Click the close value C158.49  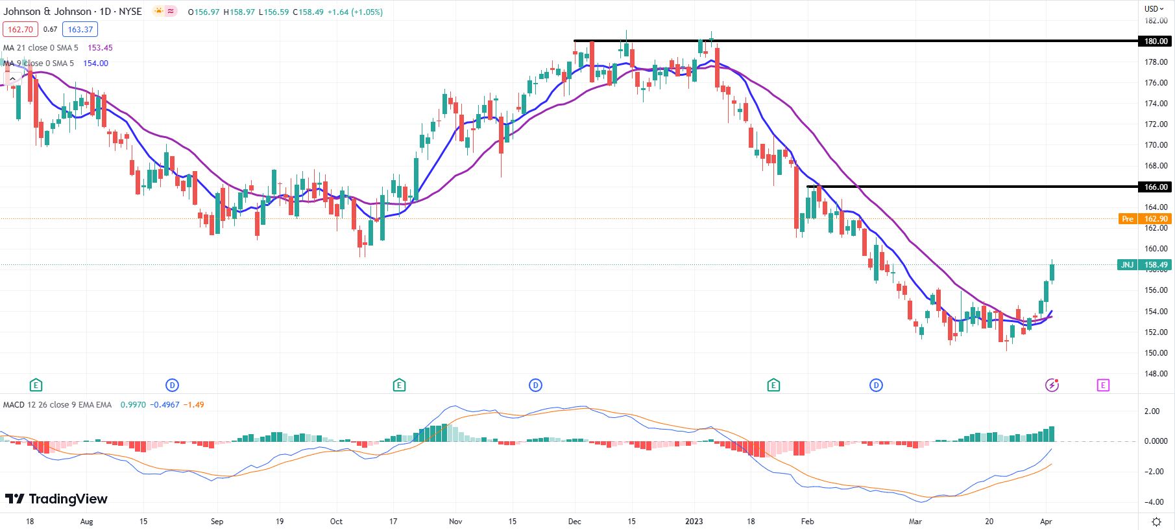308,12
